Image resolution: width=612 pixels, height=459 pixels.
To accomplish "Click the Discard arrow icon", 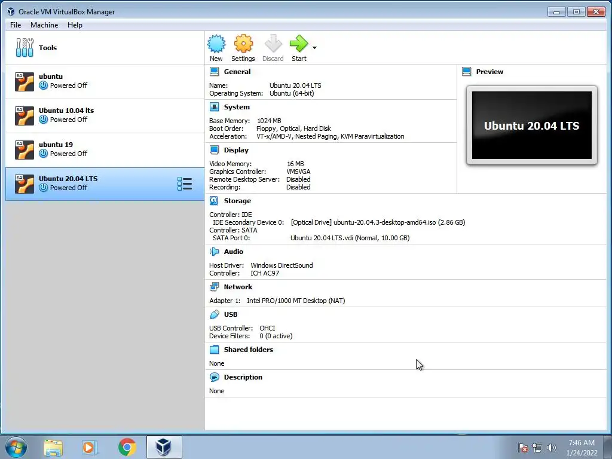I will click(273, 43).
